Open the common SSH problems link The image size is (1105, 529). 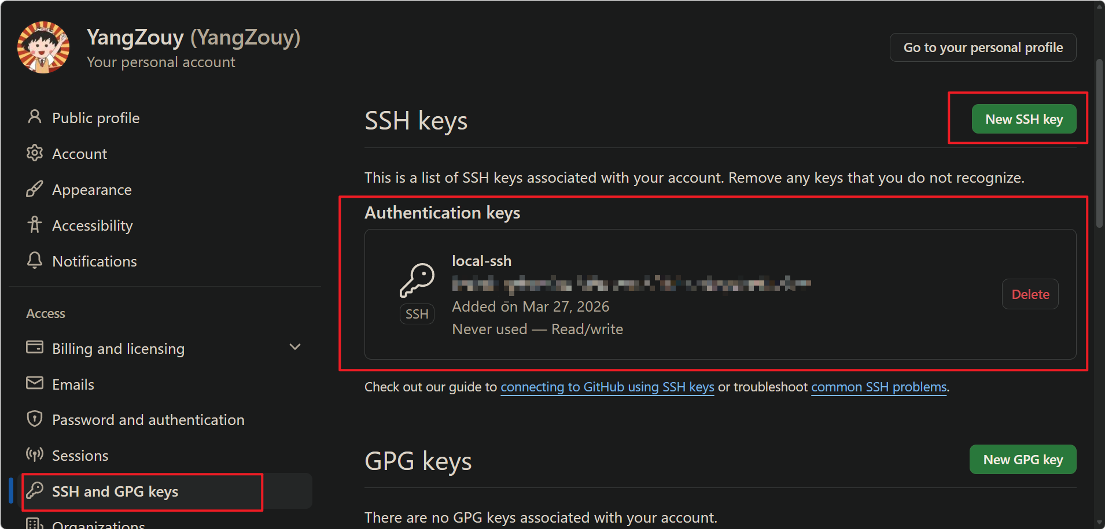(878, 387)
